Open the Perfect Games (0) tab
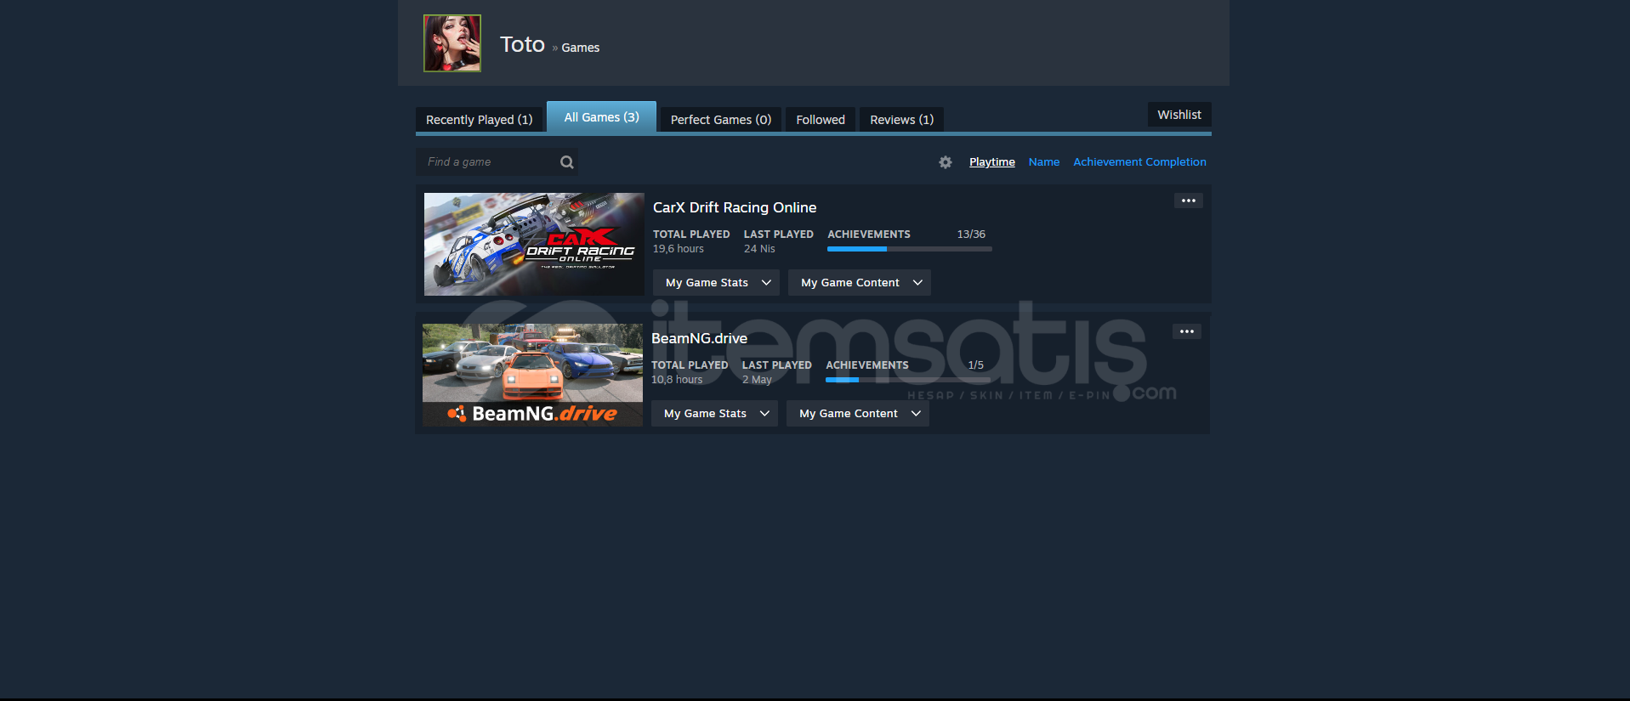Viewport: 1630px width, 701px height. [721, 120]
